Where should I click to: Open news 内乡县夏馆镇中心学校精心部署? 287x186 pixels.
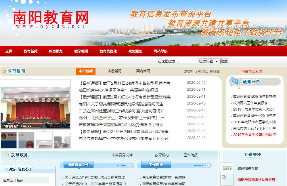pyautogui.click(x=124, y=138)
